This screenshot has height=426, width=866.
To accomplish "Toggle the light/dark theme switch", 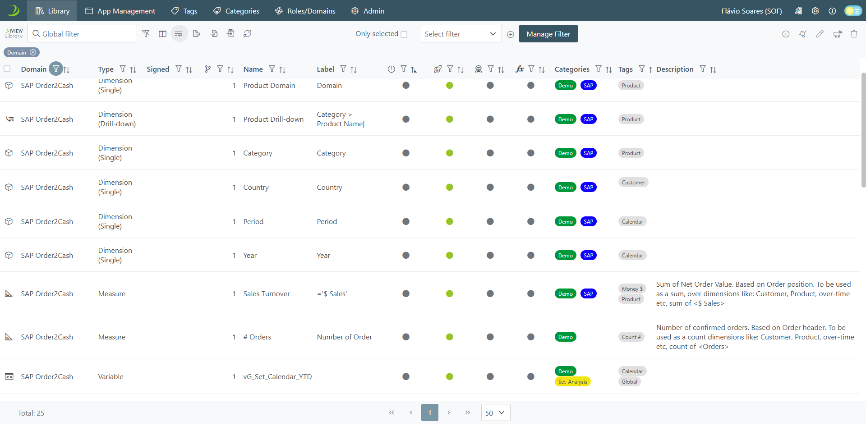I will 852,11.
